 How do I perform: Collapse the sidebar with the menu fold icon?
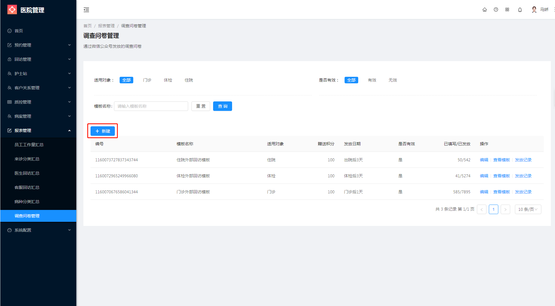(86, 10)
